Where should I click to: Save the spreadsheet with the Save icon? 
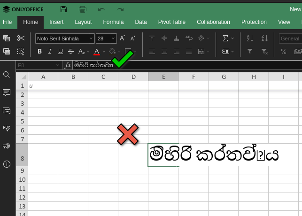pyautogui.click(x=63, y=9)
